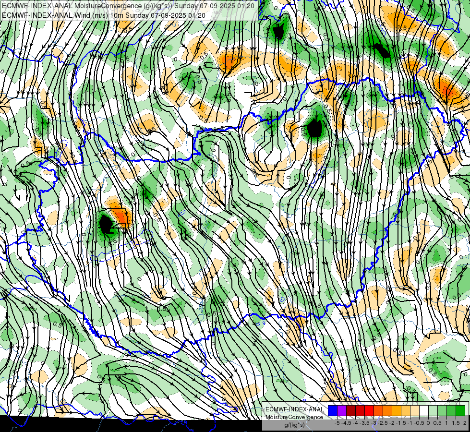Click the '-1.5' legend tick value
The width and height of the screenshot is (470, 432).
point(401,423)
